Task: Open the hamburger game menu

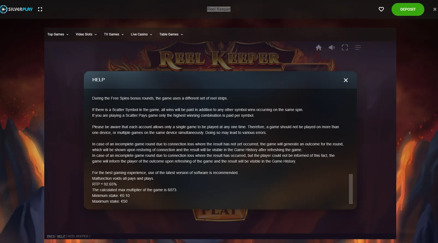Action: pyautogui.click(x=358, y=47)
